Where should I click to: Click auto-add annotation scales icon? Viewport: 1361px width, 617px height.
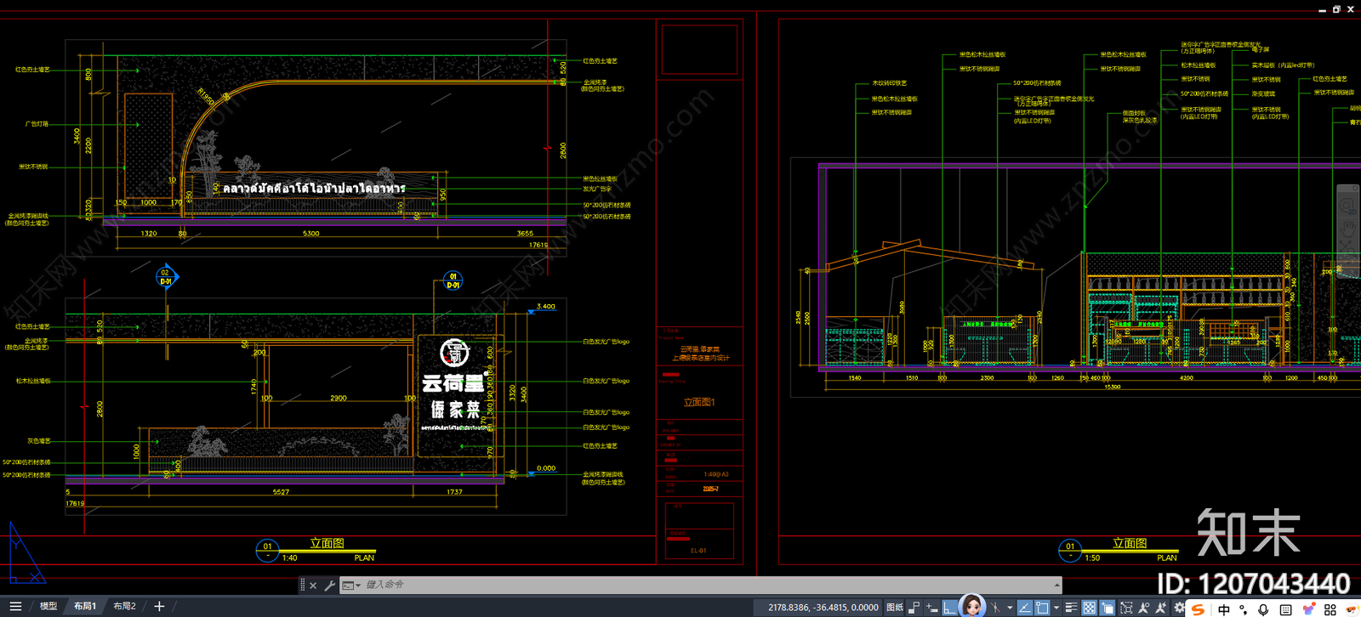(1161, 608)
